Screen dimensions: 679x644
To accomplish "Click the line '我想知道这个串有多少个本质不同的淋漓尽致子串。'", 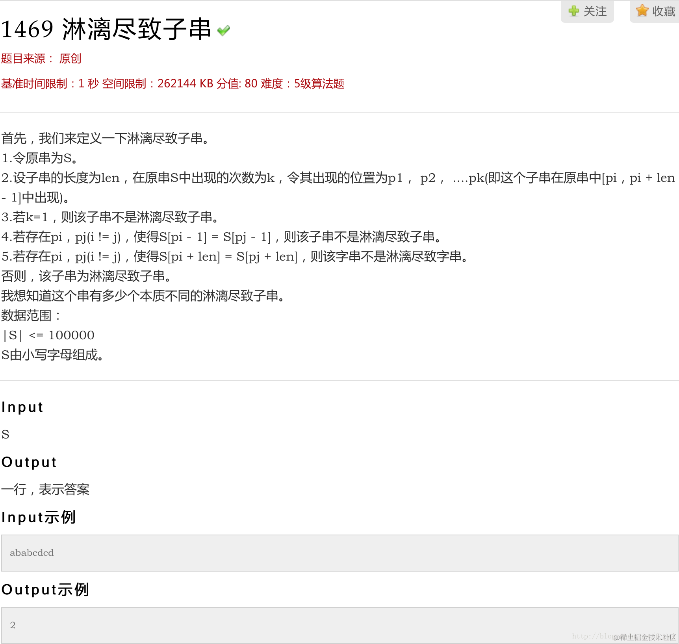I will click(x=143, y=296).
